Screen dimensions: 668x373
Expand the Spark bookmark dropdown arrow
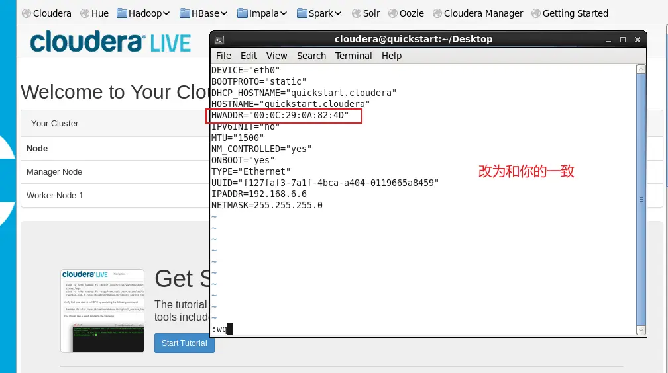[x=338, y=14]
